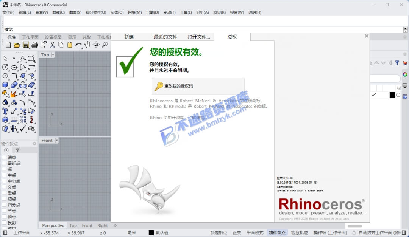Image resolution: width=409 pixels, height=237 pixels.
Task: Click the layer material circle swatch
Action: (x=398, y=95)
